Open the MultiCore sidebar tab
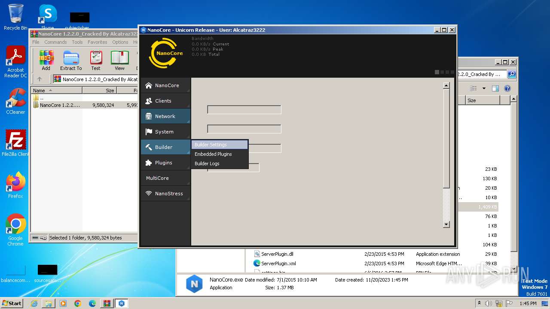Image resolution: width=550 pixels, height=309 pixels. (165, 178)
